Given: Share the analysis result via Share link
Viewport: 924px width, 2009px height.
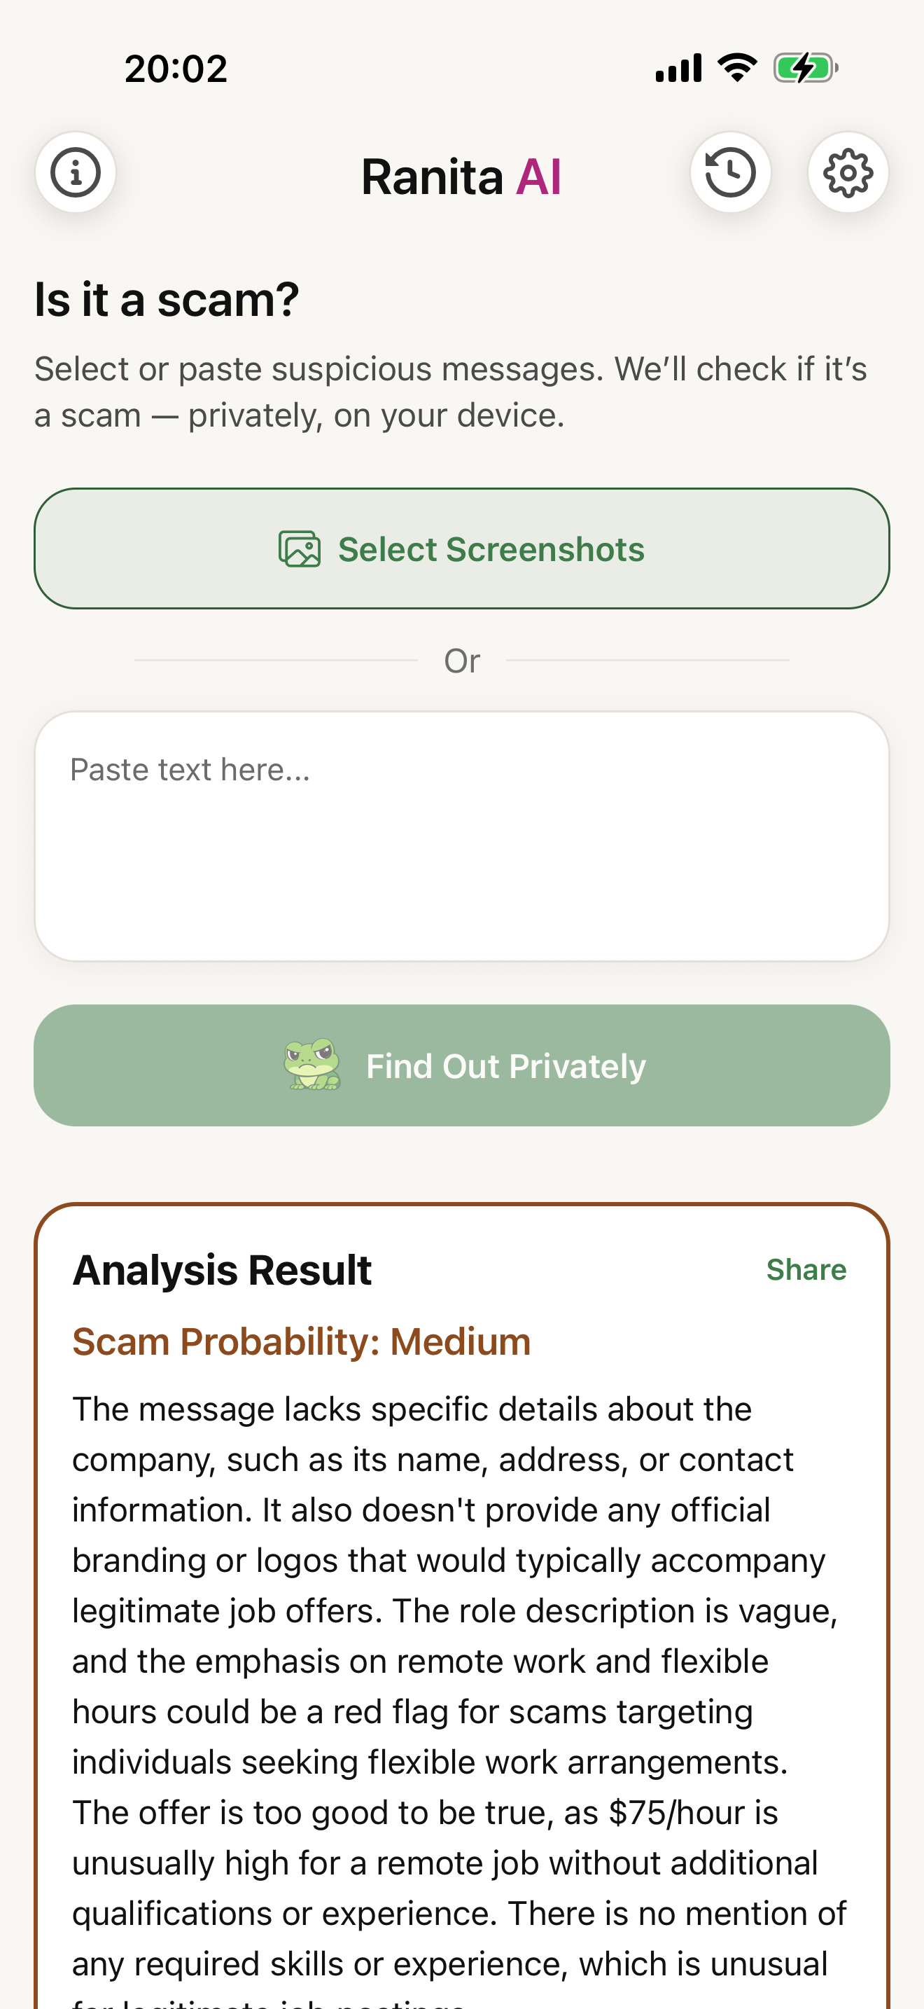Looking at the screenshot, I should pyautogui.click(x=806, y=1270).
